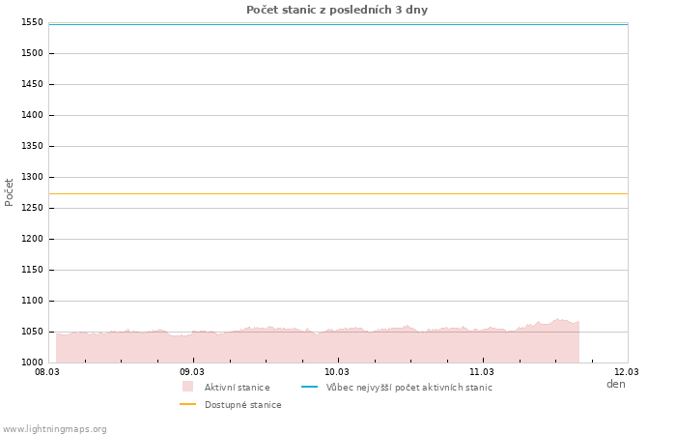Open the www.lightningmaps.org watermark link
Image resolution: width=676 pixels, height=435 pixels.
pyautogui.click(x=55, y=429)
